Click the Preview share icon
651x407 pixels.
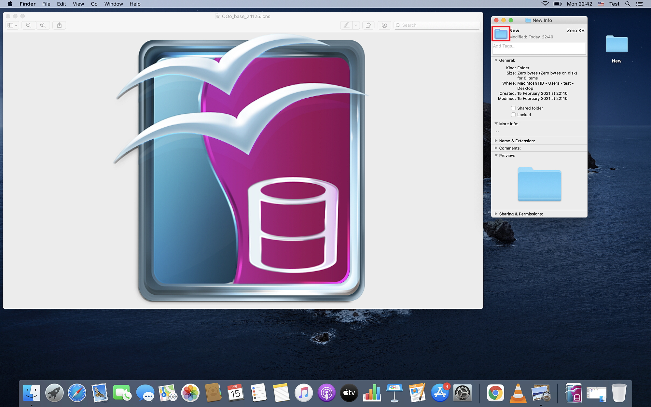59,25
